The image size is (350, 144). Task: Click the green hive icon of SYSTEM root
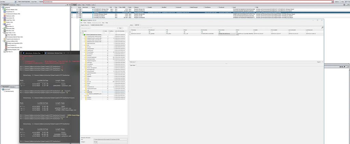click(x=84, y=35)
